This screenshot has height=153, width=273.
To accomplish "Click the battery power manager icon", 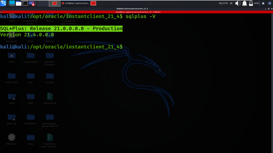I will click(x=251, y=3).
